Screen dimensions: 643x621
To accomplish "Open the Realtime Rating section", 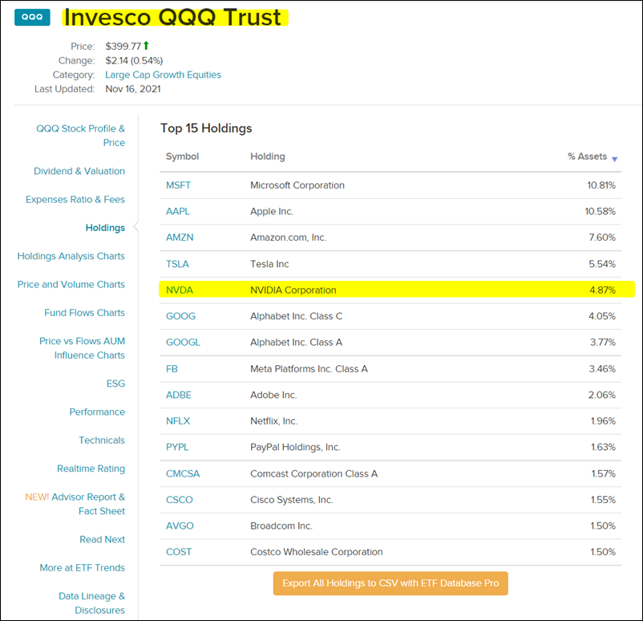I will [91, 469].
